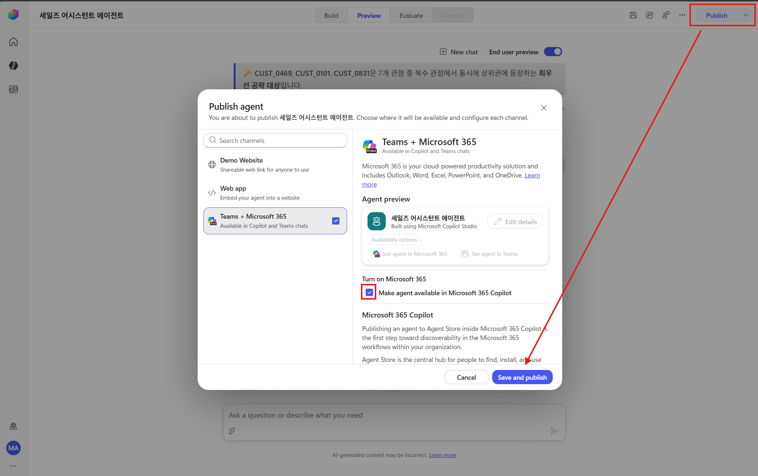Screen dimensions: 758x476
Task: Switch to the Preview tab
Action: (x=369, y=15)
